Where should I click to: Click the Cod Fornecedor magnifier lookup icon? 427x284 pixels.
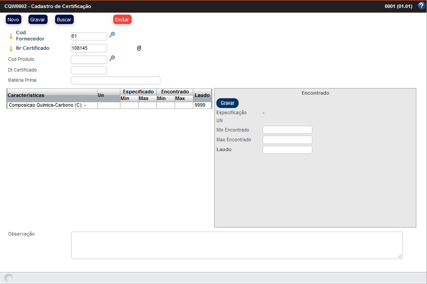[112, 35]
